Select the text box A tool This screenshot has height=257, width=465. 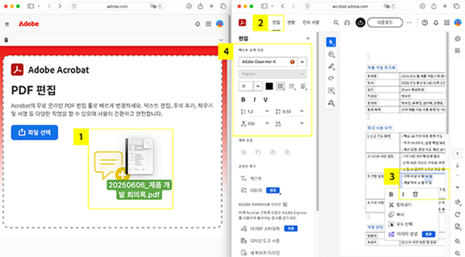click(331, 90)
